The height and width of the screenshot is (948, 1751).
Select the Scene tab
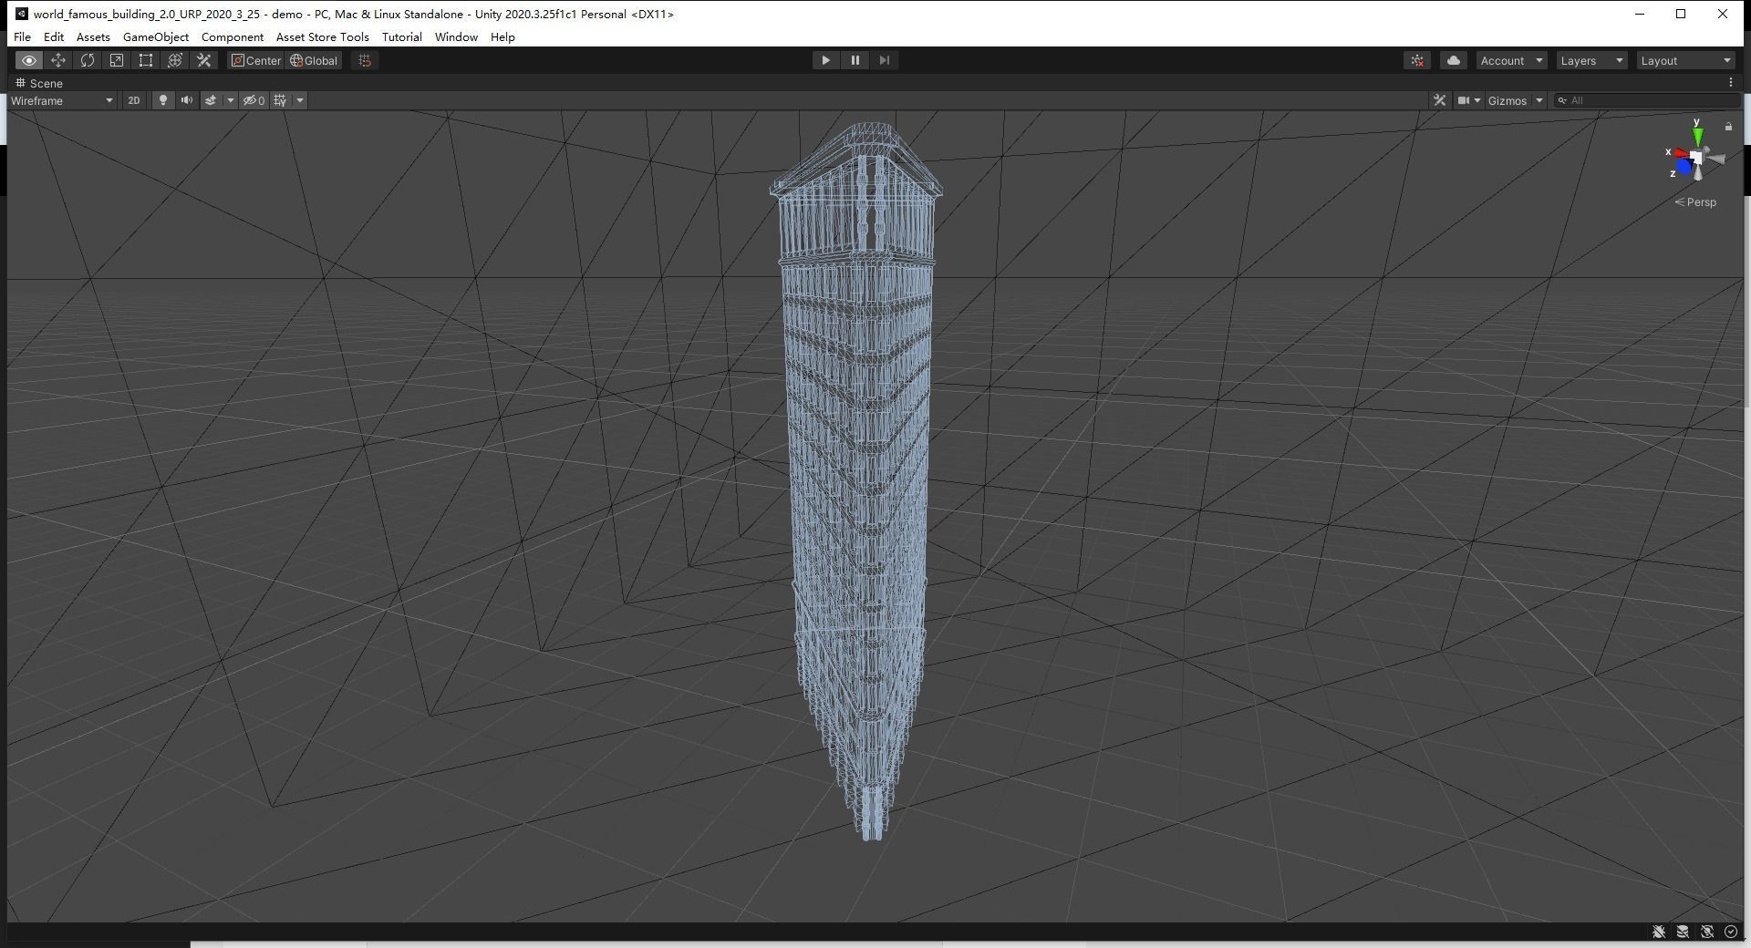[39, 83]
